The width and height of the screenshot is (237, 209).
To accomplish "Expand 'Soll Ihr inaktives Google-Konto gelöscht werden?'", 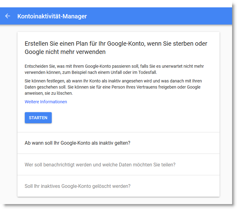I will tap(118, 186).
